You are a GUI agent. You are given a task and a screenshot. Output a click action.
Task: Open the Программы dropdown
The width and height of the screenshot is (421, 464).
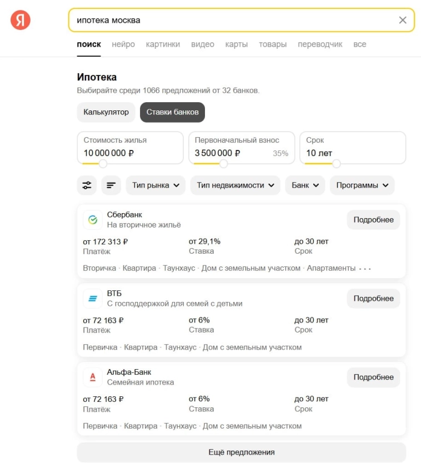click(x=362, y=186)
